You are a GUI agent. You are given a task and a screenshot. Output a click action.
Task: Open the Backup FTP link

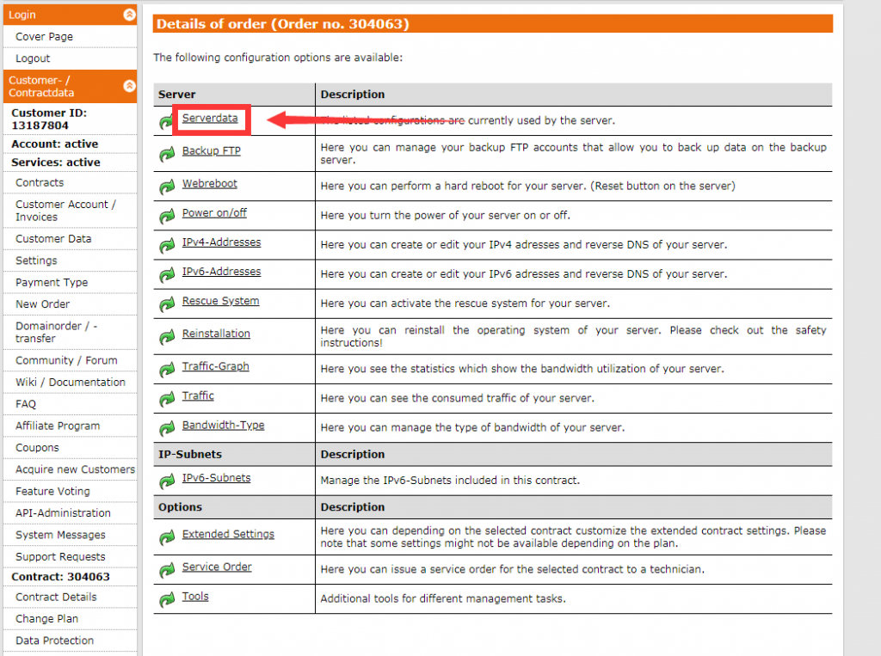pos(212,150)
